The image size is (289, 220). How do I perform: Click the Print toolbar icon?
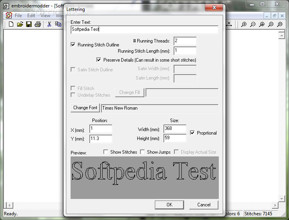tap(38, 24)
